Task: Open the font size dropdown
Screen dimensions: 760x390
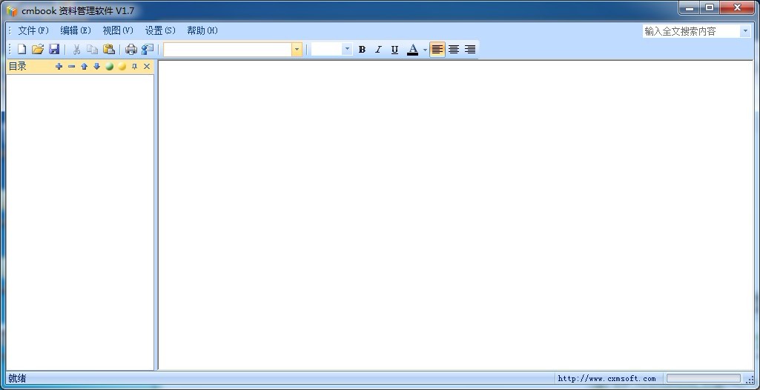Action: (x=347, y=50)
